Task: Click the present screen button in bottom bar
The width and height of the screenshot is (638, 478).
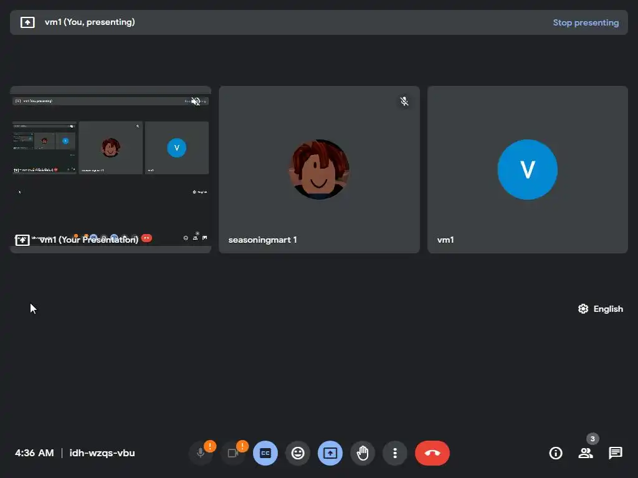Action: 330,453
